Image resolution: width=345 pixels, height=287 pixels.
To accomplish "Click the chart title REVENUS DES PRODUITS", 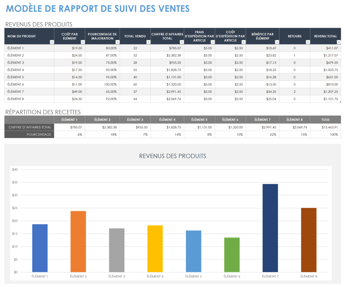I will (x=172, y=156).
